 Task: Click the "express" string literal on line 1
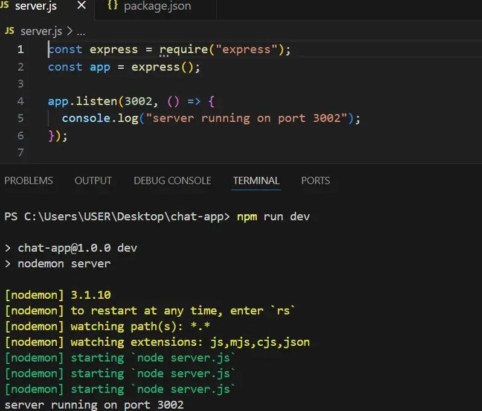pos(247,49)
